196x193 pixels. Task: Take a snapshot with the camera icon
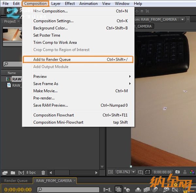177,172
